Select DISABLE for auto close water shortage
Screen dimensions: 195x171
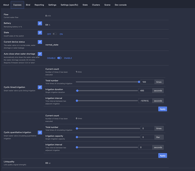point(51,58)
